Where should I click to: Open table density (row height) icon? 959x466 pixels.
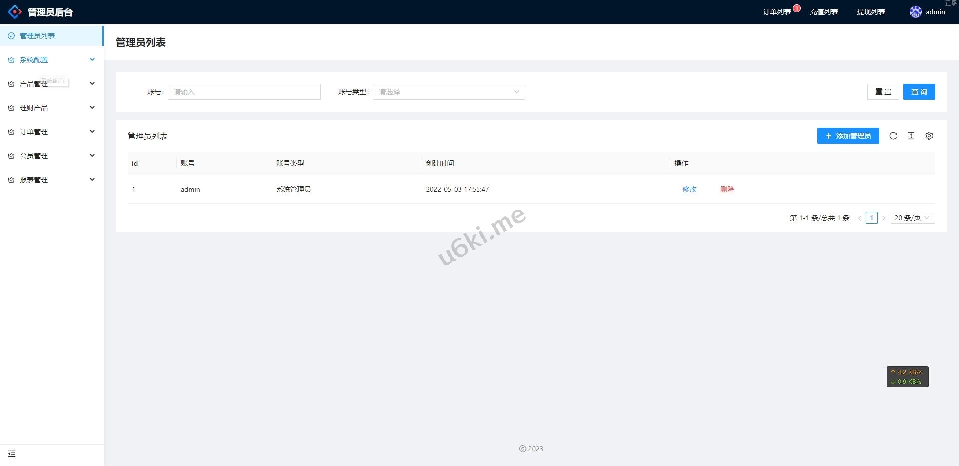point(911,136)
